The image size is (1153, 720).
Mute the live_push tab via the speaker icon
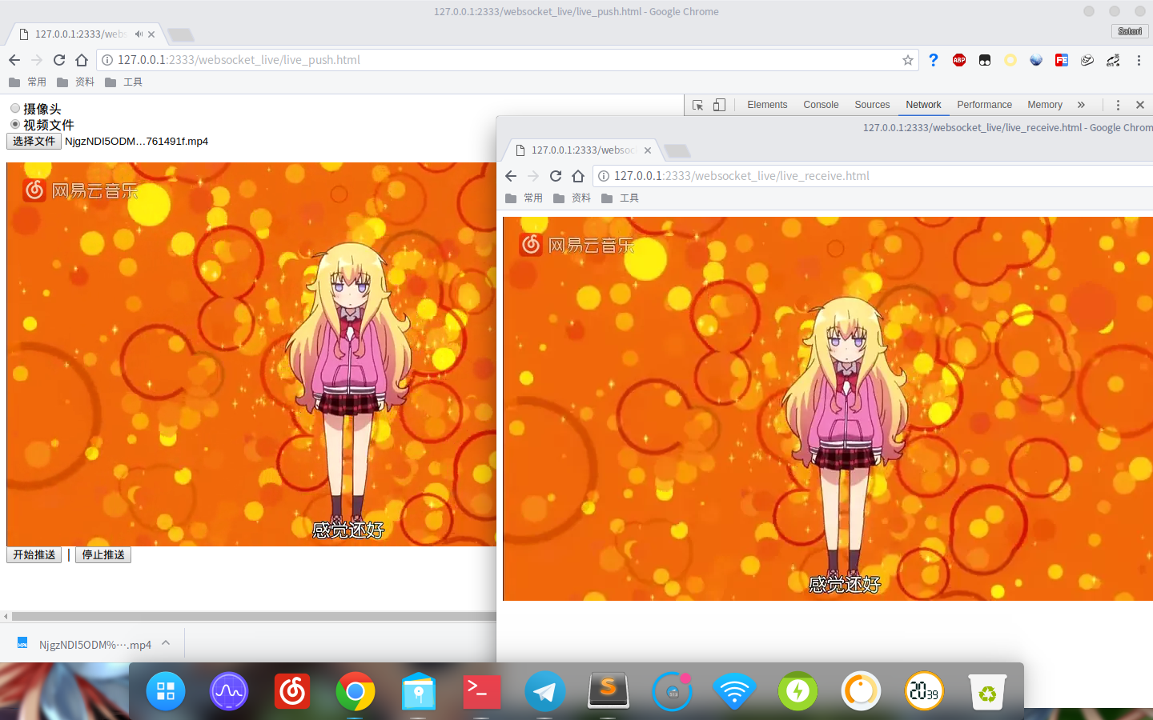click(x=139, y=34)
